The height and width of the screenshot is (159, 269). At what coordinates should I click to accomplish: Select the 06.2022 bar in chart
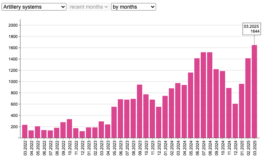point(44,134)
